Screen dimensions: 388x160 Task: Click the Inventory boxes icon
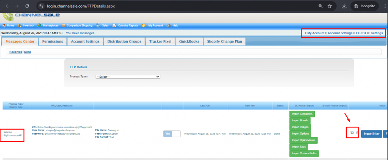point(19,25)
